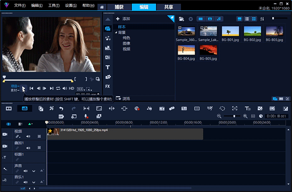Click the Sort clips in library icon
The height and width of the screenshot is (192, 292).
[x=262, y=19]
